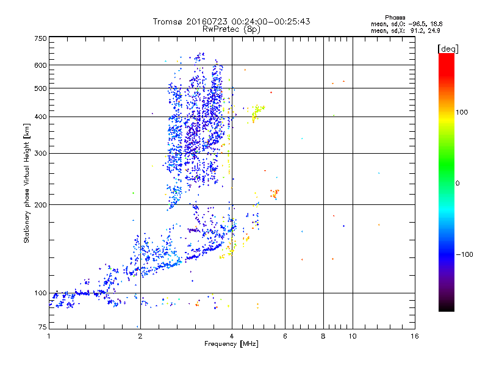
Task: Click the mean, sd,X phase statistics line
Action: pos(405,30)
